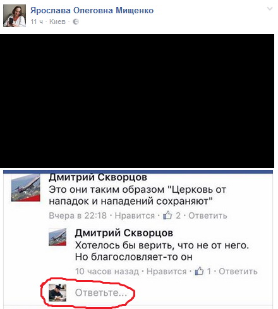The width and height of the screenshot is (278, 309).
Task: Click small airplane avatar on the reply
Action: coord(57,237)
